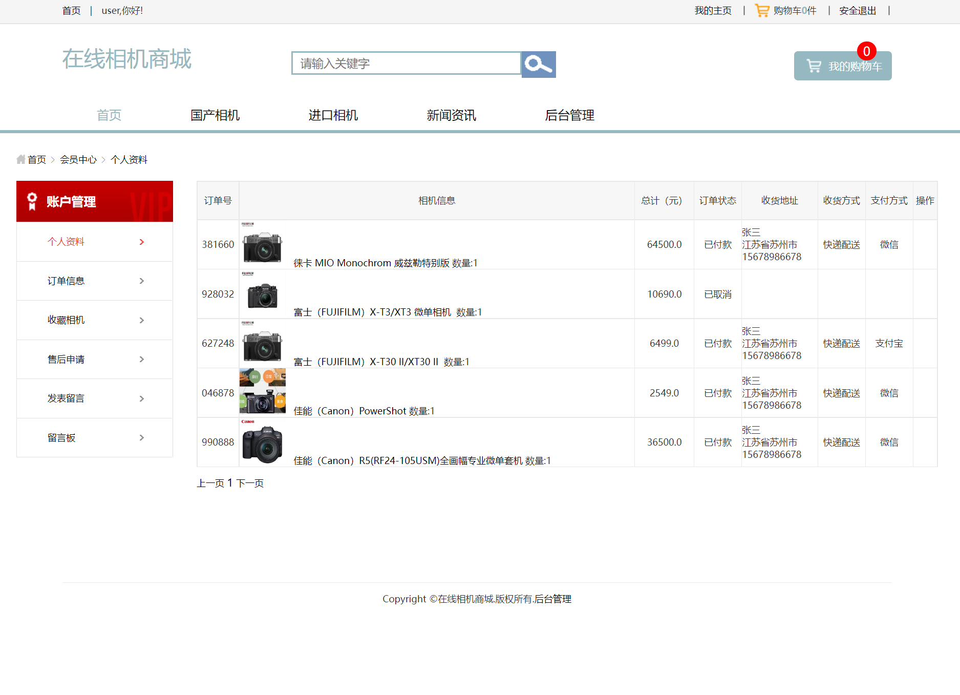Click the shopping cart icon in the top bar

[x=761, y=10]
